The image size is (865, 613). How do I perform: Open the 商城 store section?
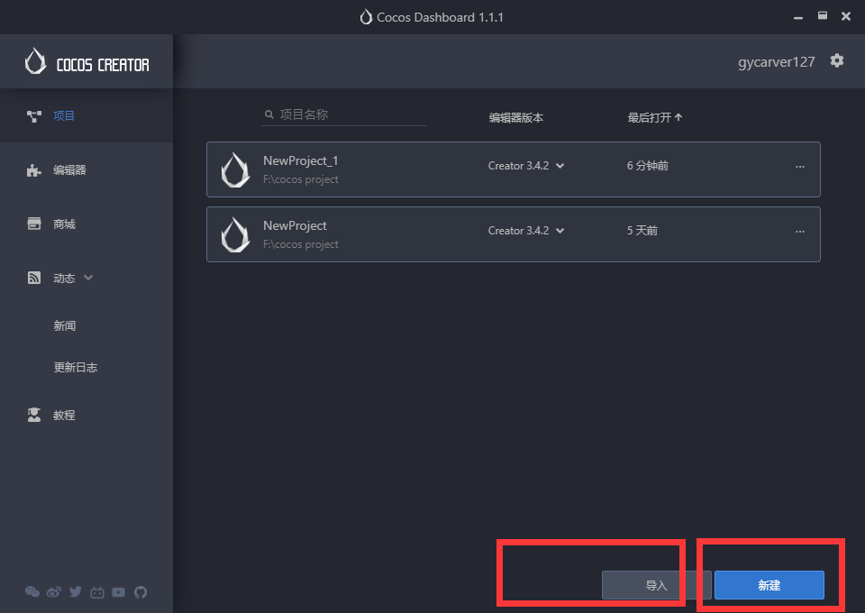pos(86,224)
